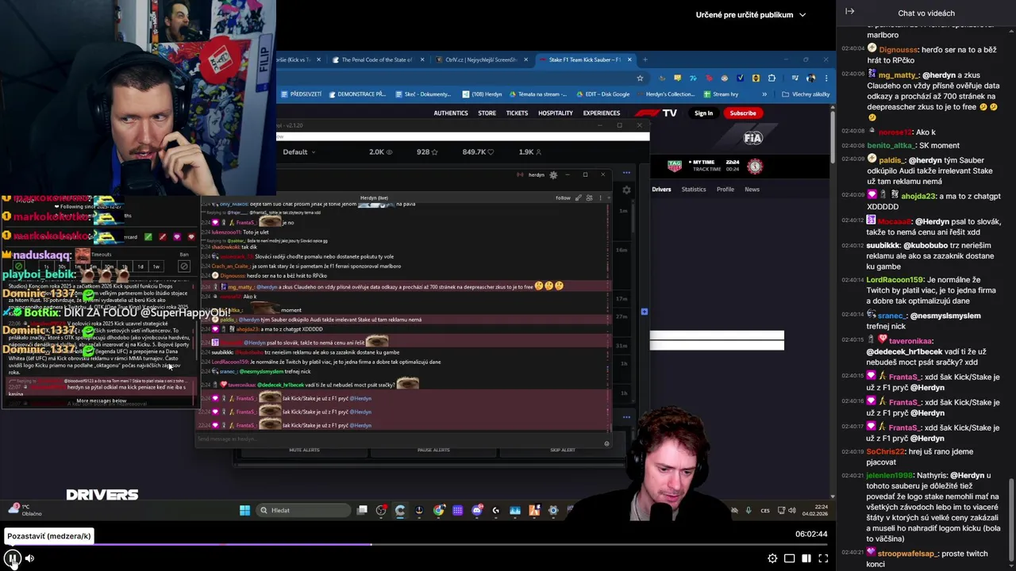Open PŘEDSEVZETÍ bookmark
The image size is (1016, 571).
[301, 94]
